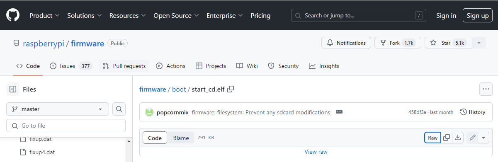
Task: Switch to the Security tab
Action: click(x=283, y=66)
